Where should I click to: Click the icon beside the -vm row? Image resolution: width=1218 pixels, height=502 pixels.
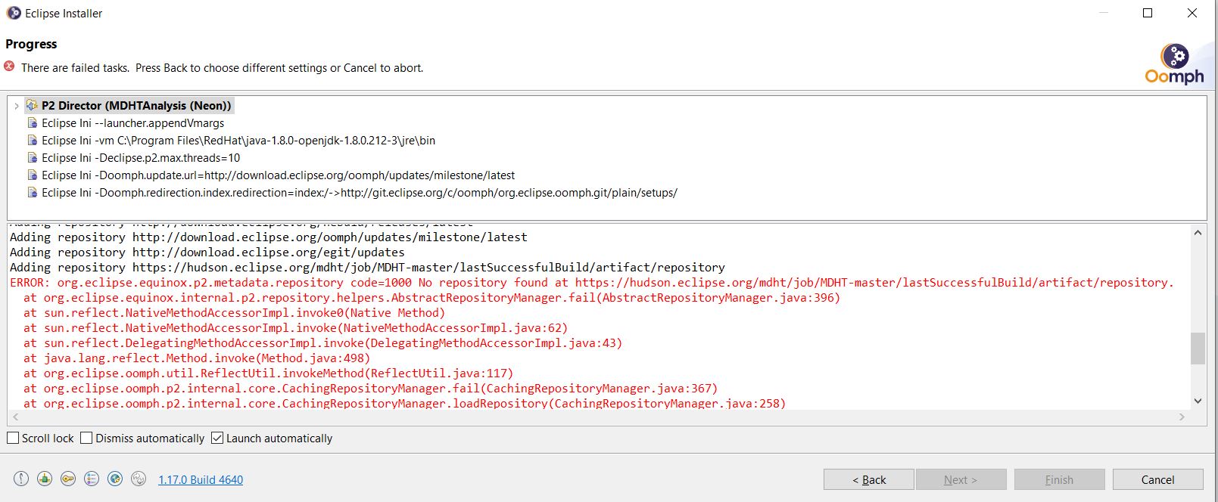[x=32, y=140]
